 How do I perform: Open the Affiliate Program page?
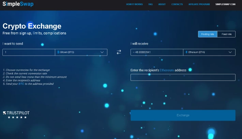coord(199,4)
